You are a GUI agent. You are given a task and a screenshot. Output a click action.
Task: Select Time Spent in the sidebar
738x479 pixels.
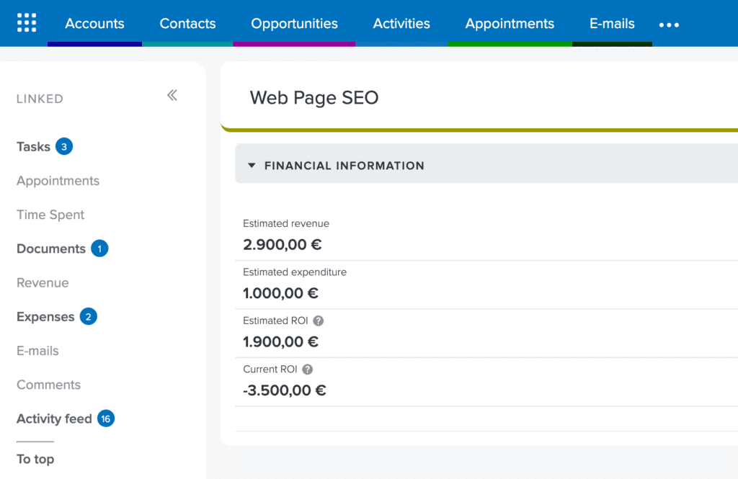pos(50,215)
